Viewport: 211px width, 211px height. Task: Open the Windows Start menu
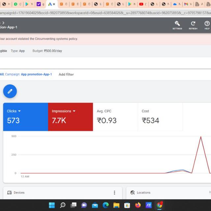[52, 205]
